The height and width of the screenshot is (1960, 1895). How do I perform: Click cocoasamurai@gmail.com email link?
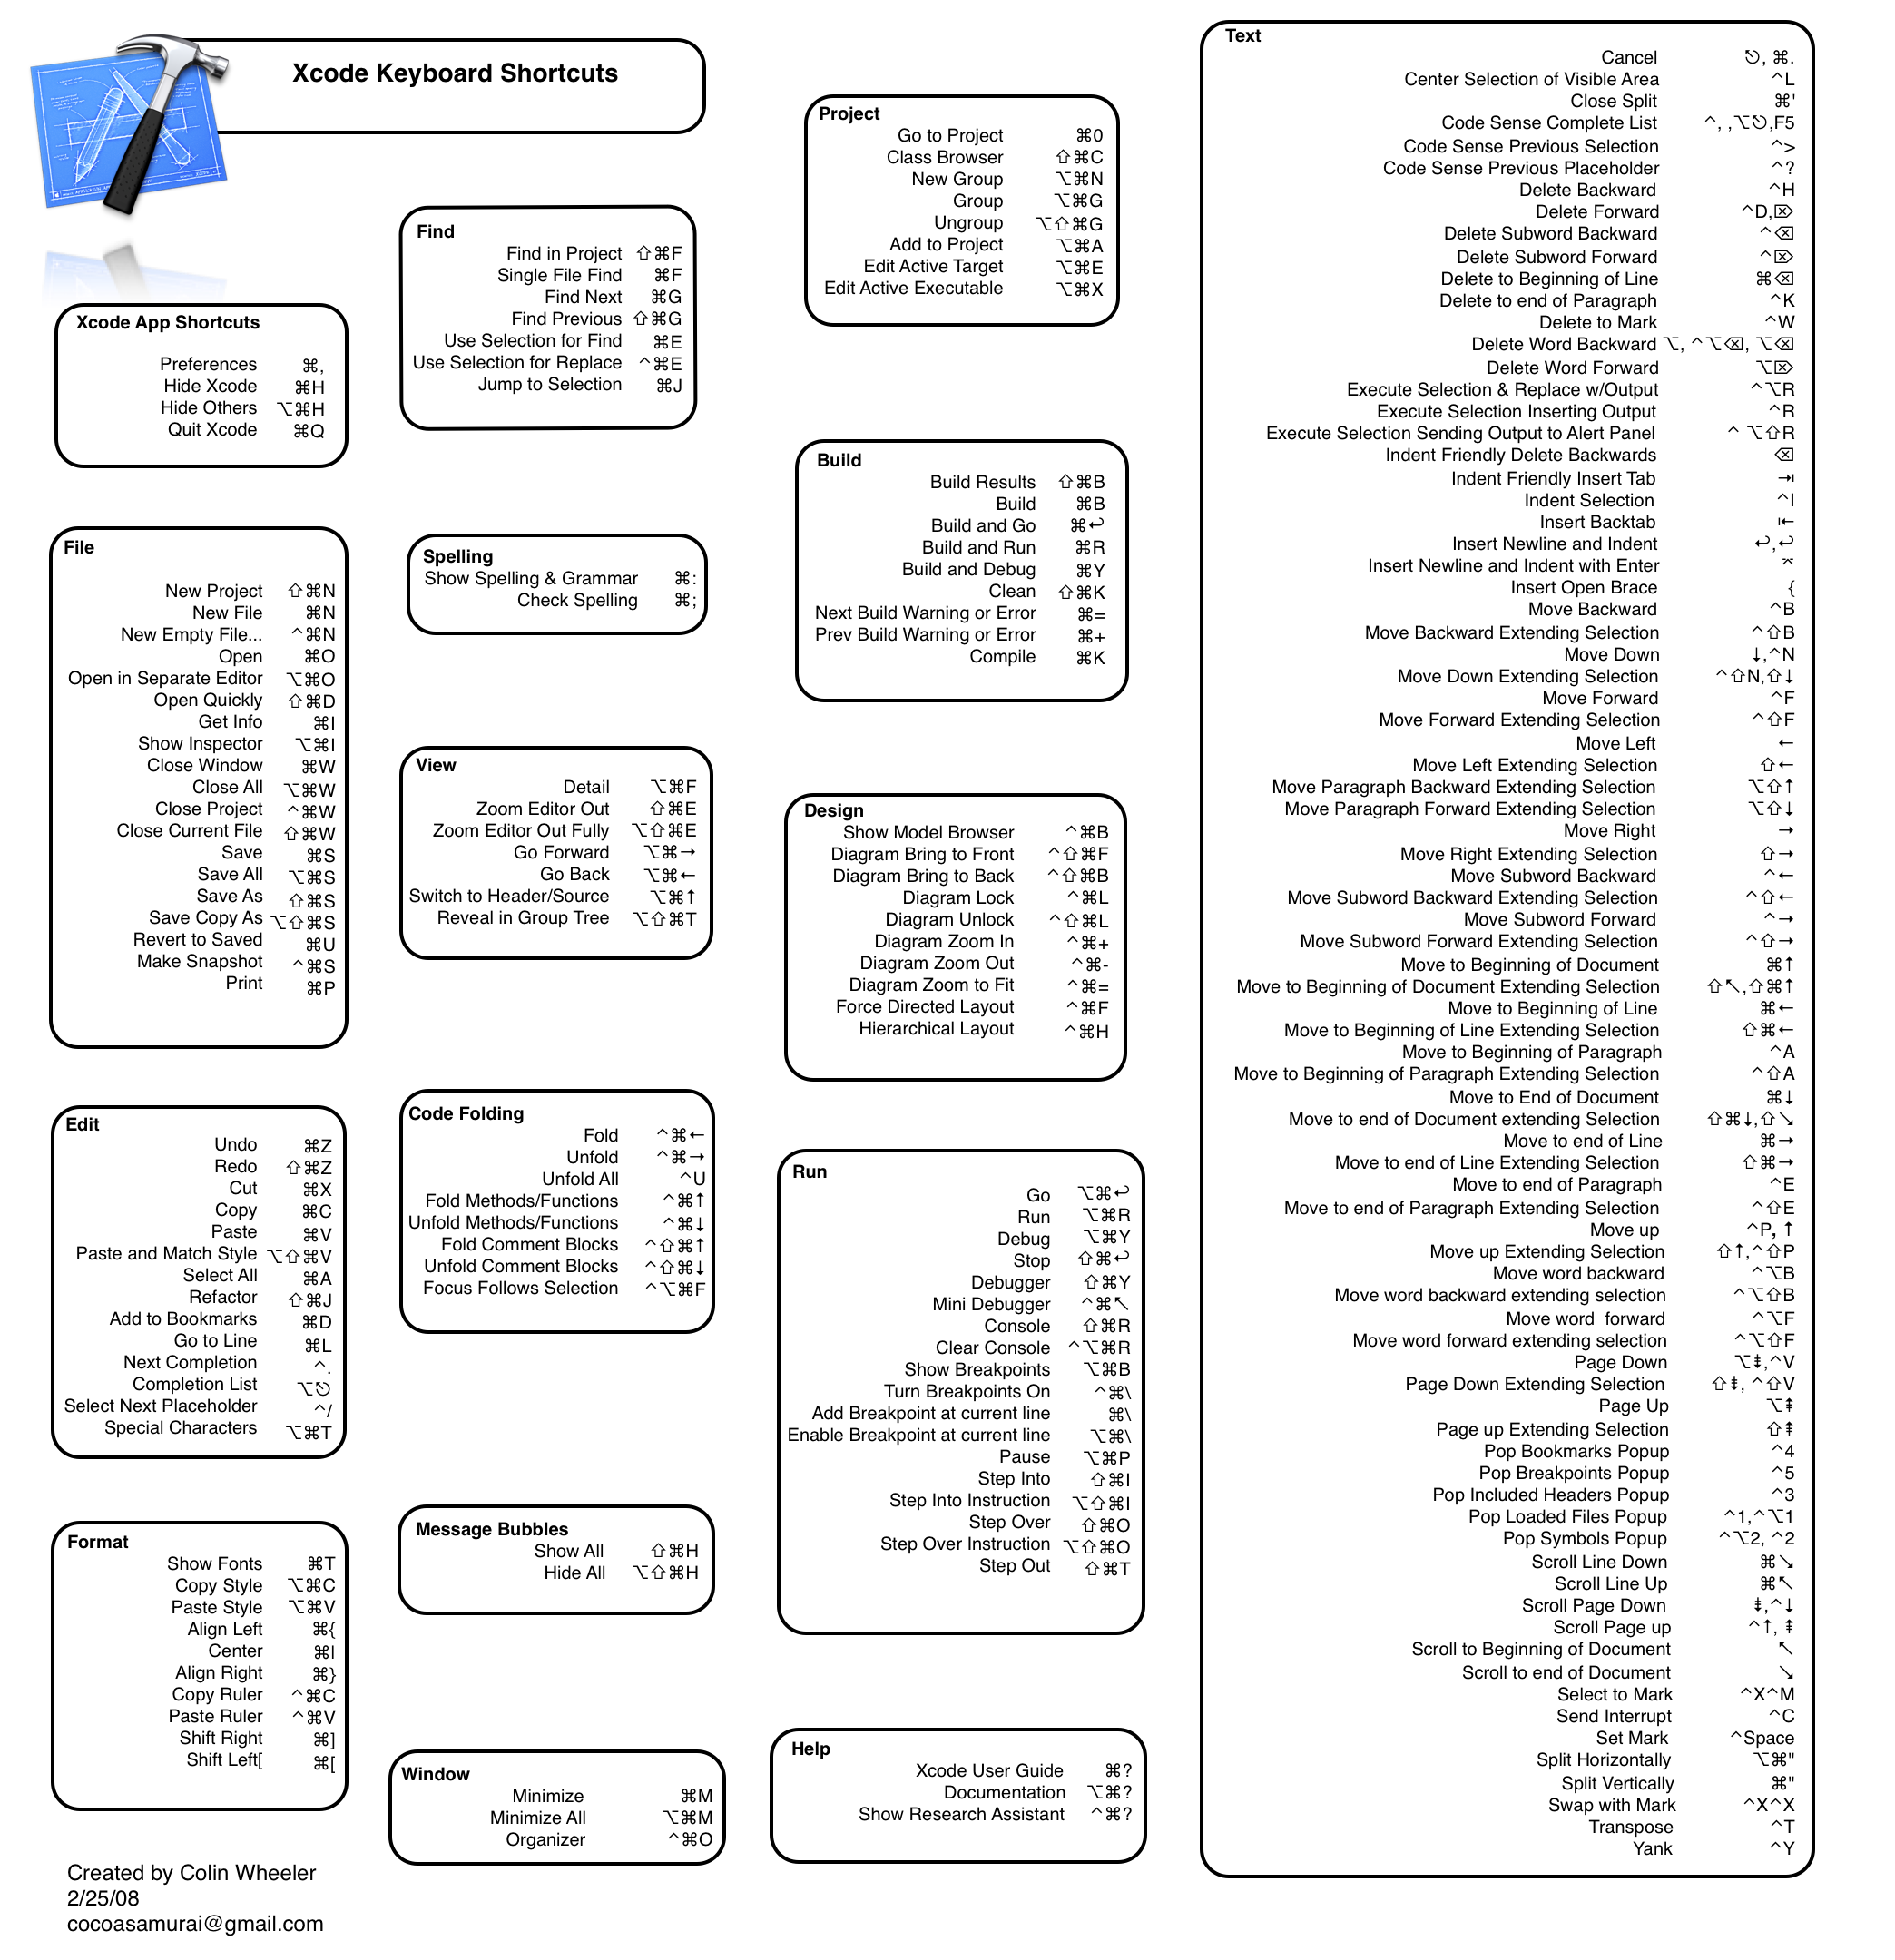point(182,1930)
